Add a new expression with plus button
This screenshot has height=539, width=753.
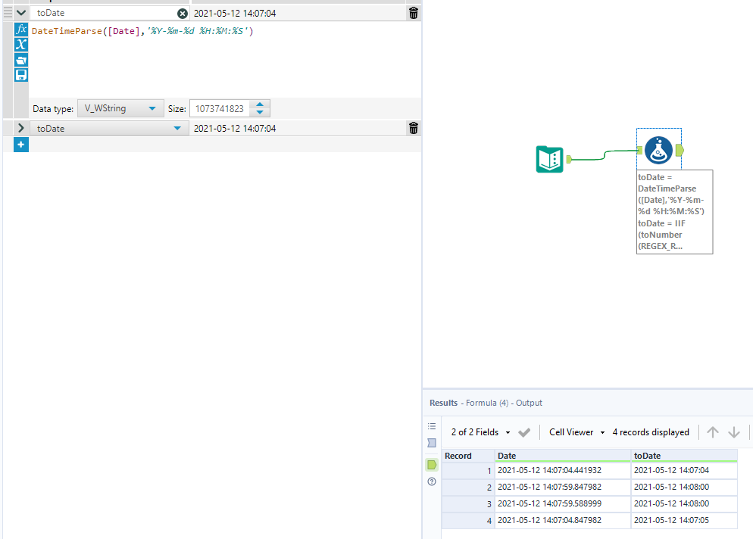tap(21, 144)
